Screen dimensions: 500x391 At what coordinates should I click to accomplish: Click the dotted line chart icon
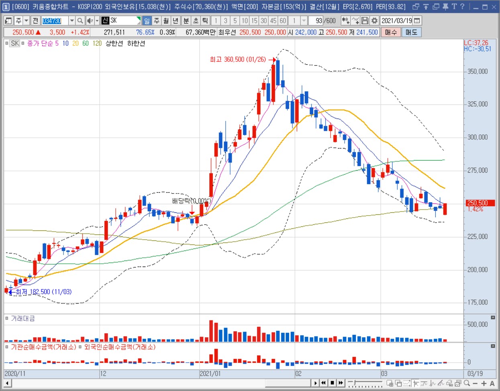(x=406, y=383)
